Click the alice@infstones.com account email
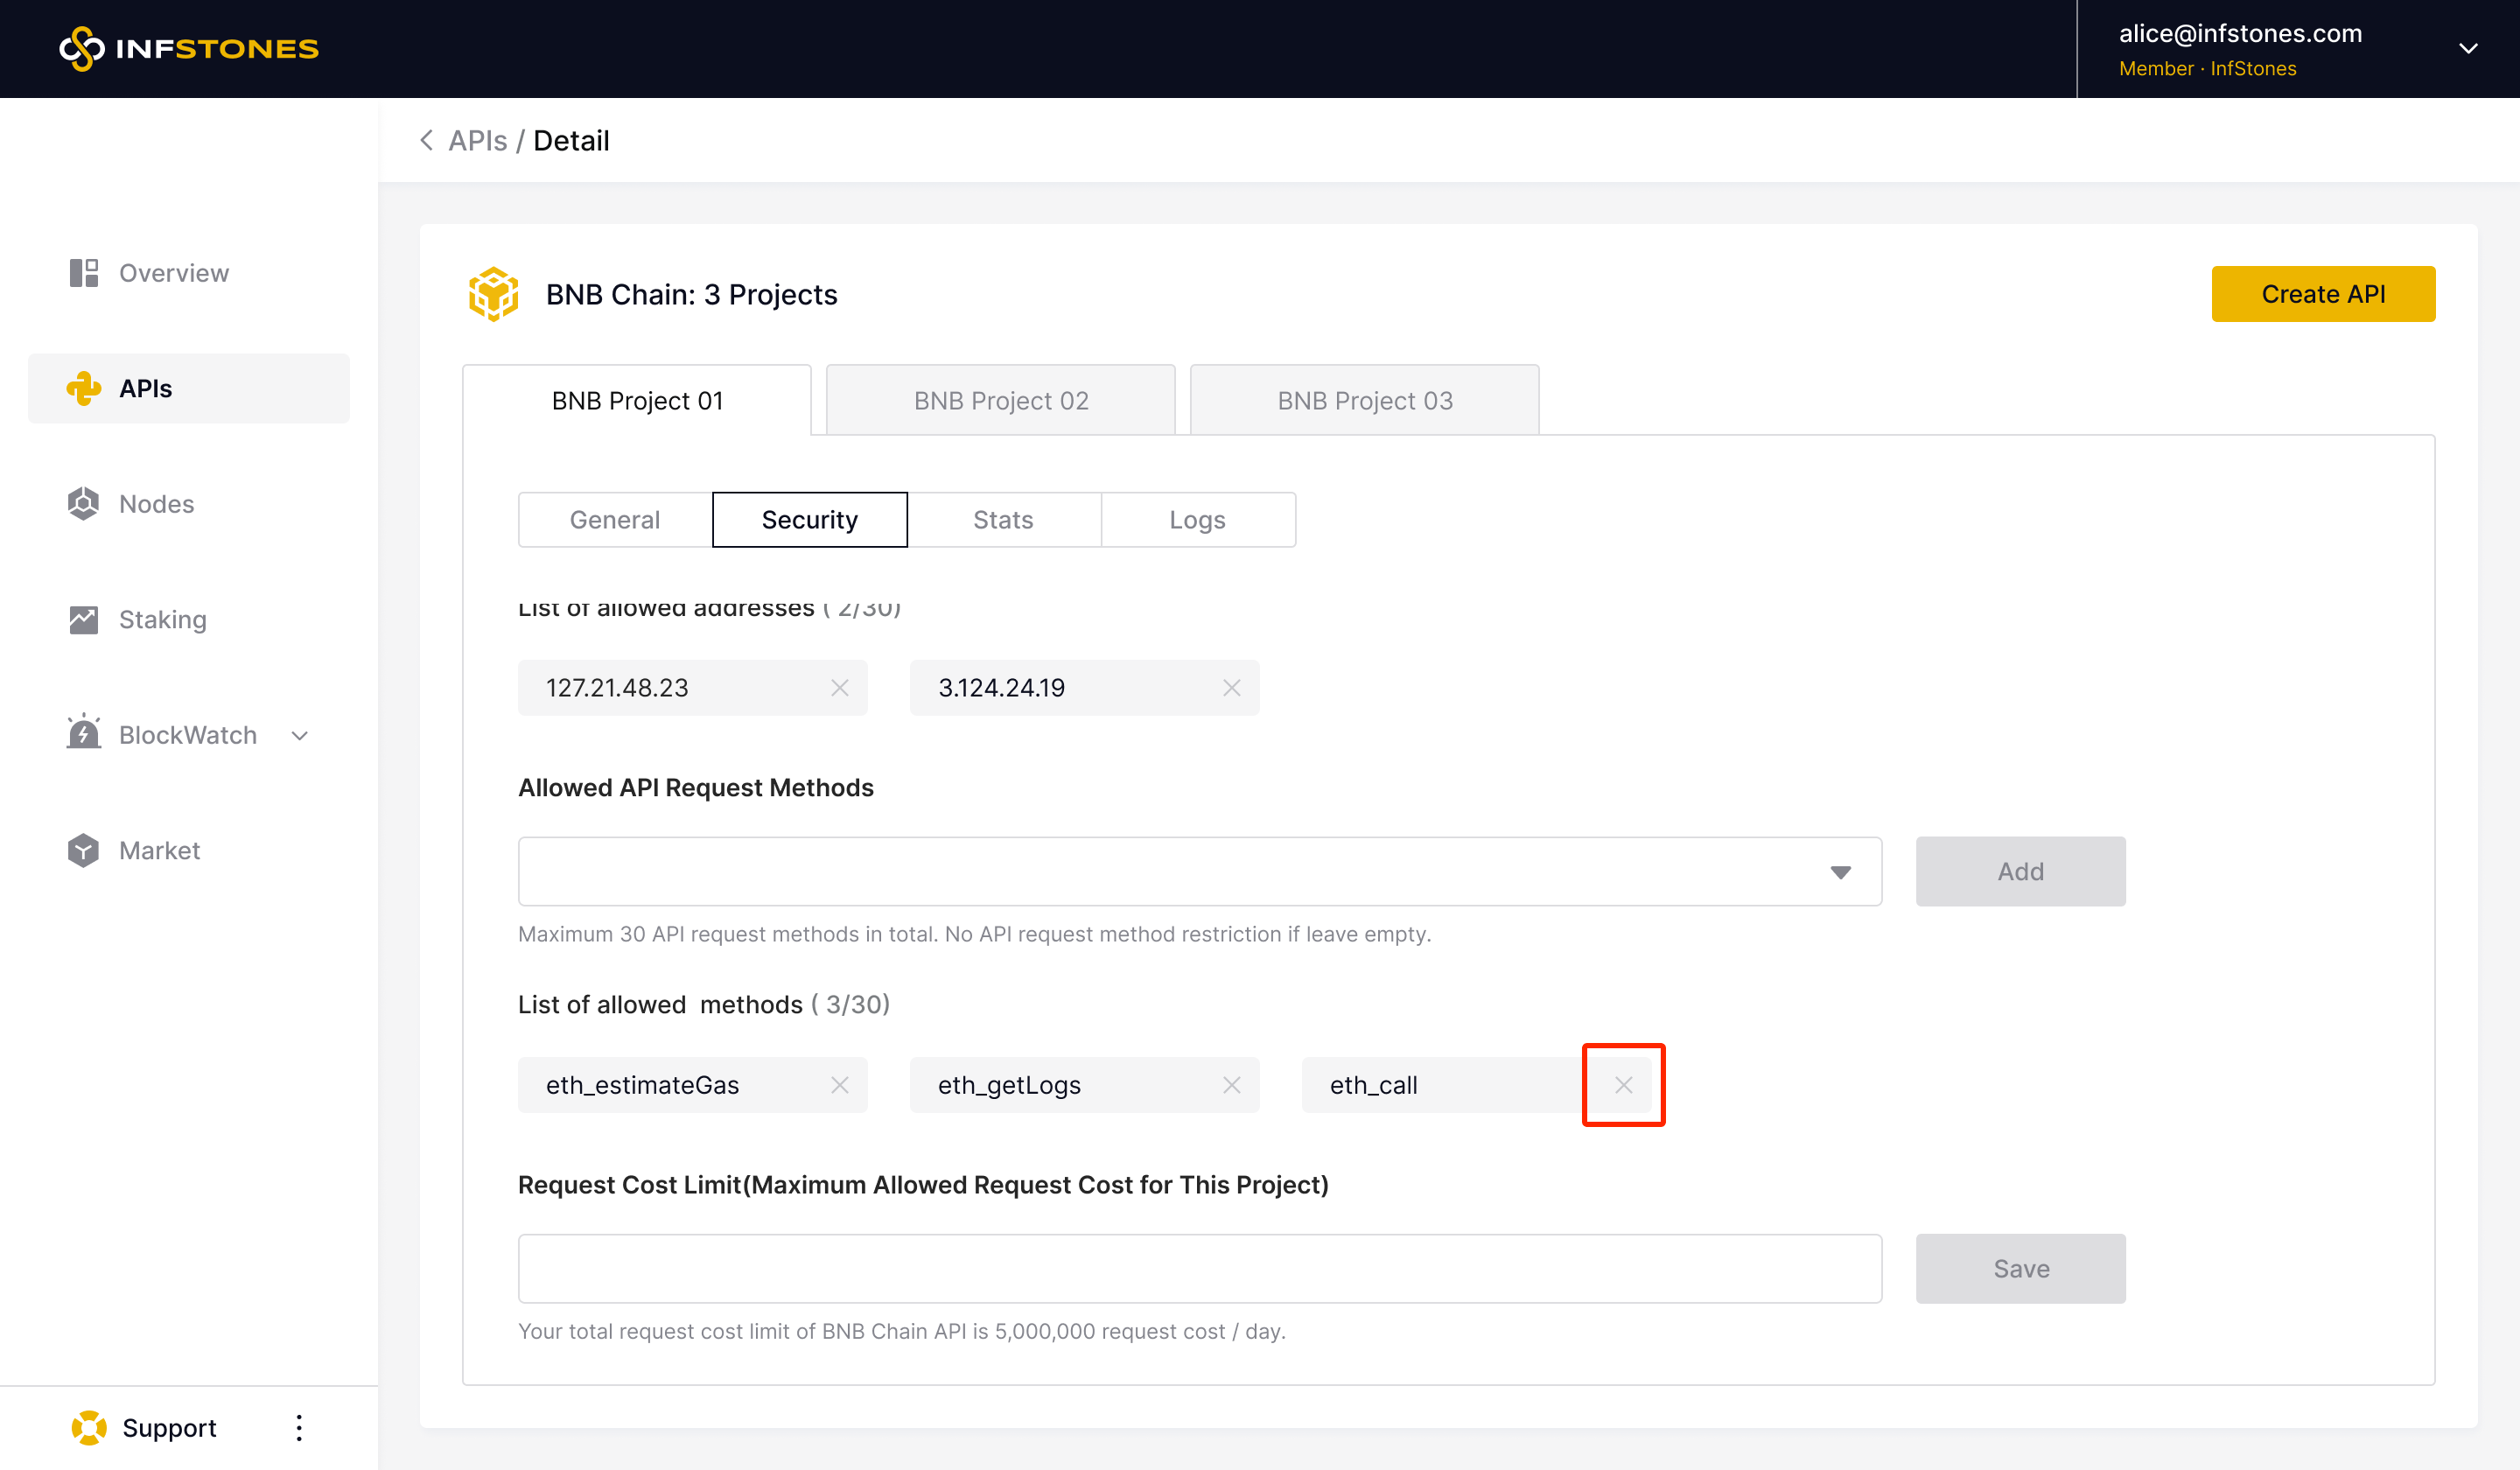 (2240, 33)
